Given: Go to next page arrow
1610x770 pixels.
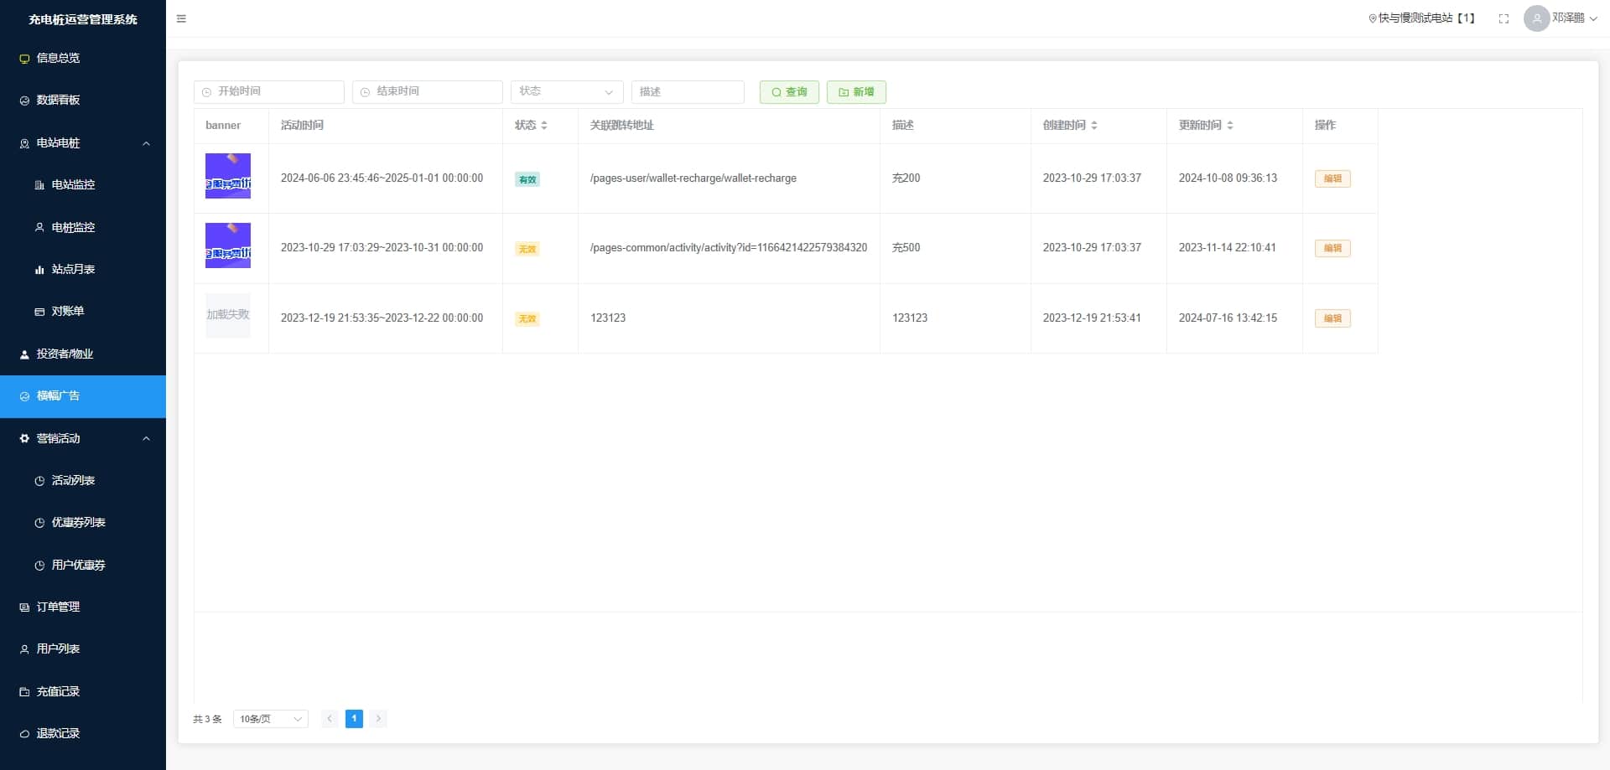Looking at the screenshot, I should 378,719.
